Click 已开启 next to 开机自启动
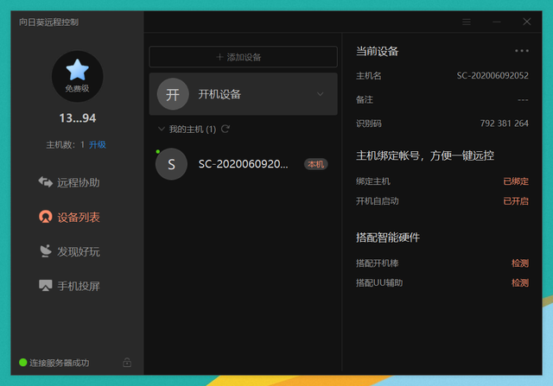The height and width of the screenshot is (386, 553). click(x=516, y=201)
